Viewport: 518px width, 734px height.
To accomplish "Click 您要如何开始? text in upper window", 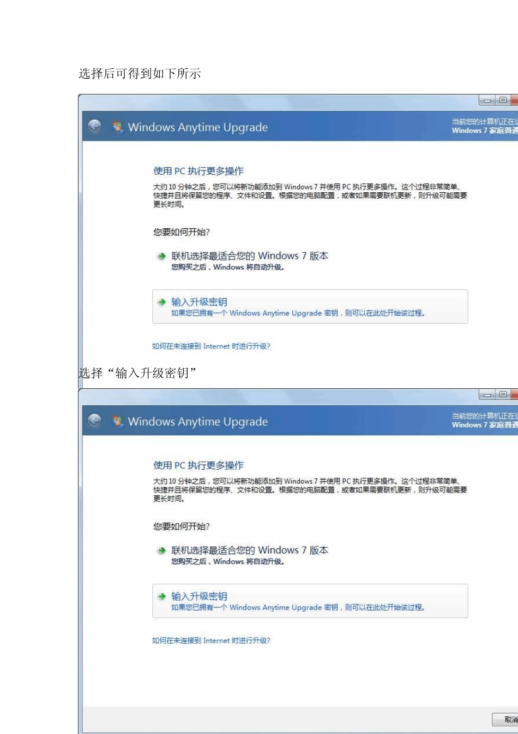I will pos(182,232).
